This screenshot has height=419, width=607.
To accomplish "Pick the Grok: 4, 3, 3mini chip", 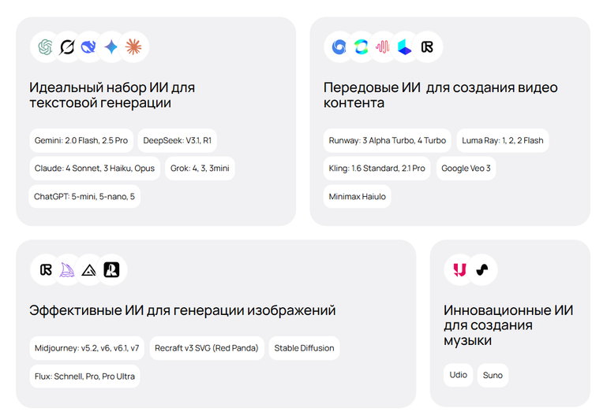I will [200, 169].
